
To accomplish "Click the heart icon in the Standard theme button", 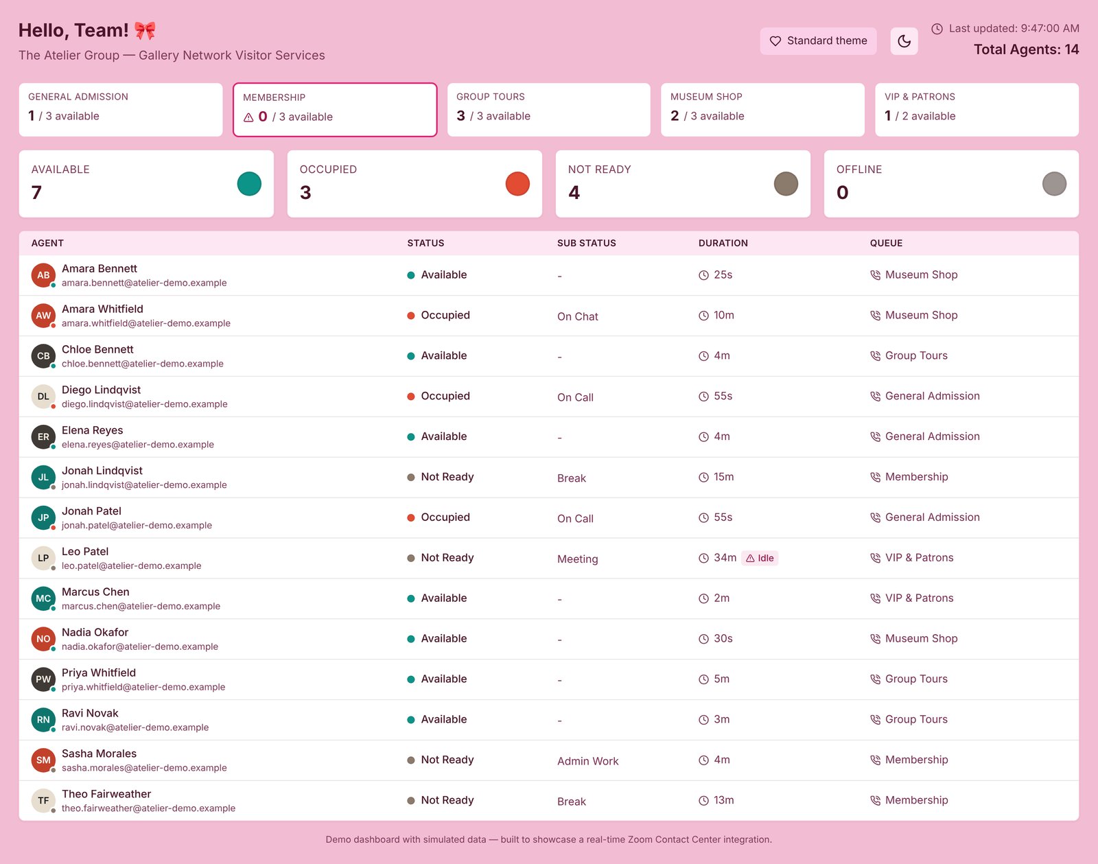I will [775, 41].
